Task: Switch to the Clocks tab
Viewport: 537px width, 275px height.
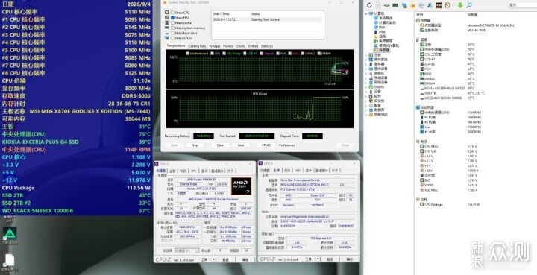Action: 240,46
